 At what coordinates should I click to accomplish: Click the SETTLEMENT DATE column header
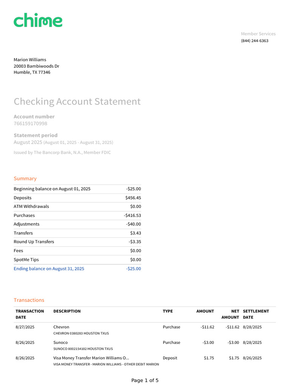[x=256, y=314]
